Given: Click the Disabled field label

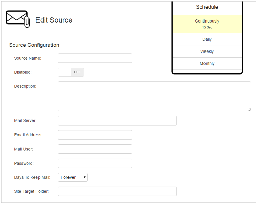Looking at the screenshot, I should (23, 72).
